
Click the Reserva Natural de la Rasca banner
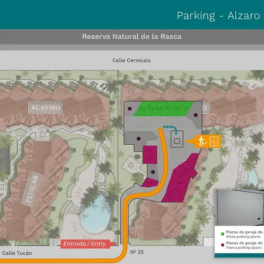[132, 36]
